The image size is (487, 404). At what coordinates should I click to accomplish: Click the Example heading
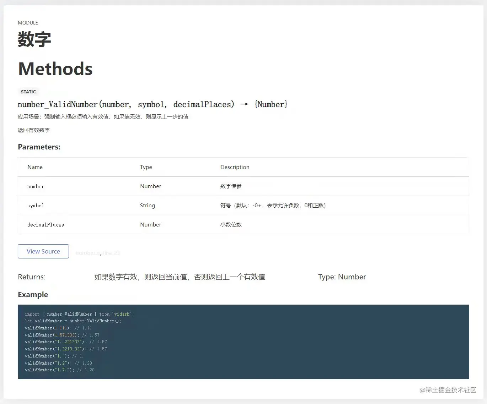coord(33,295)
